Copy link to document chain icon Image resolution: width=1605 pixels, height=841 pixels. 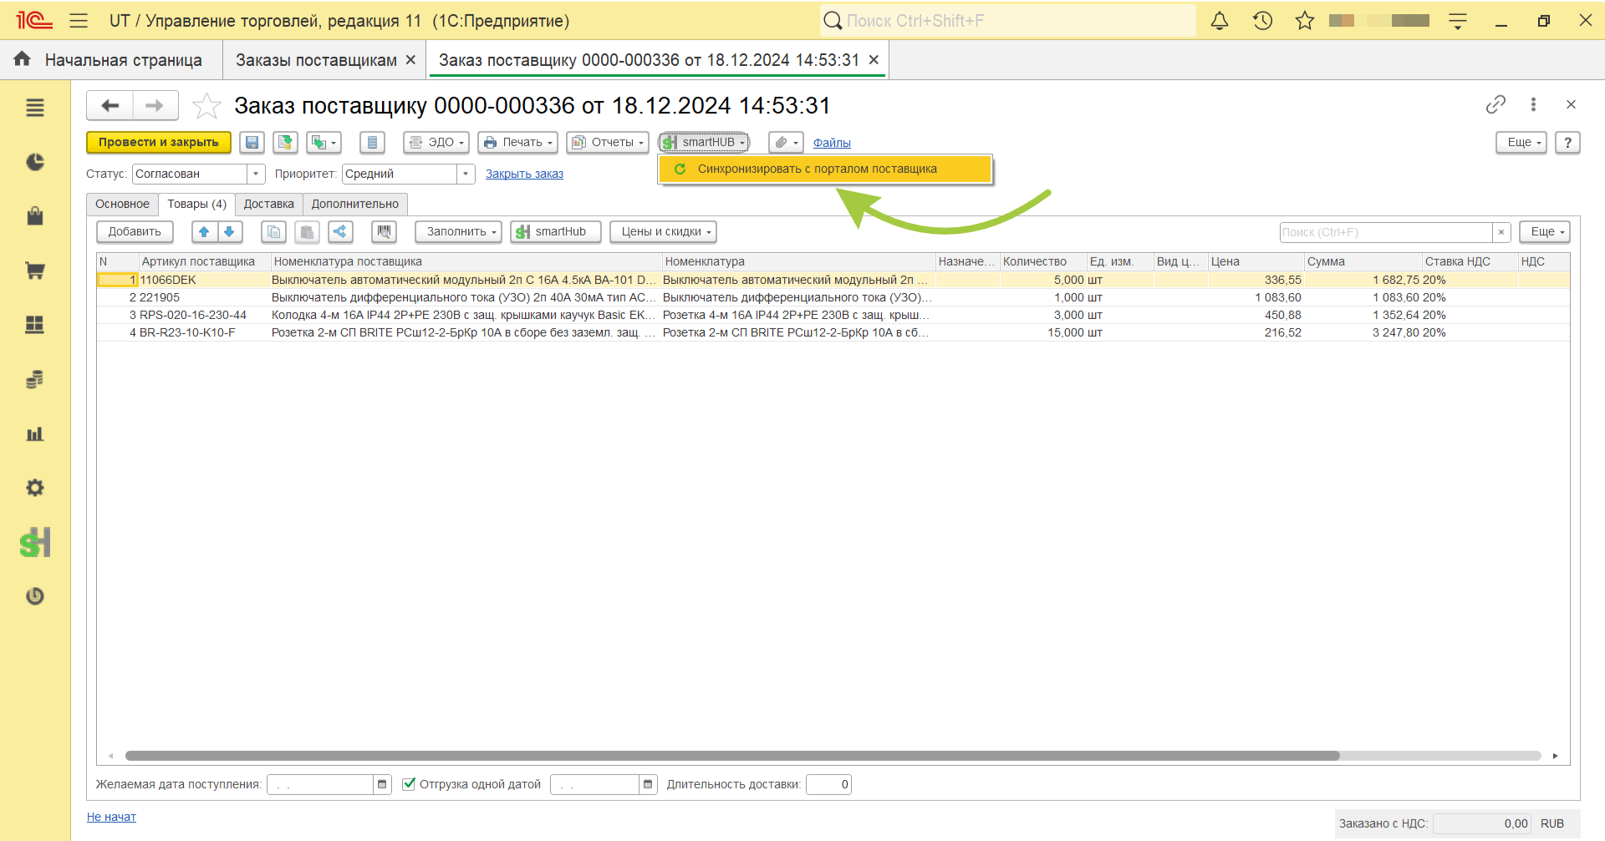pos(1495,104)
